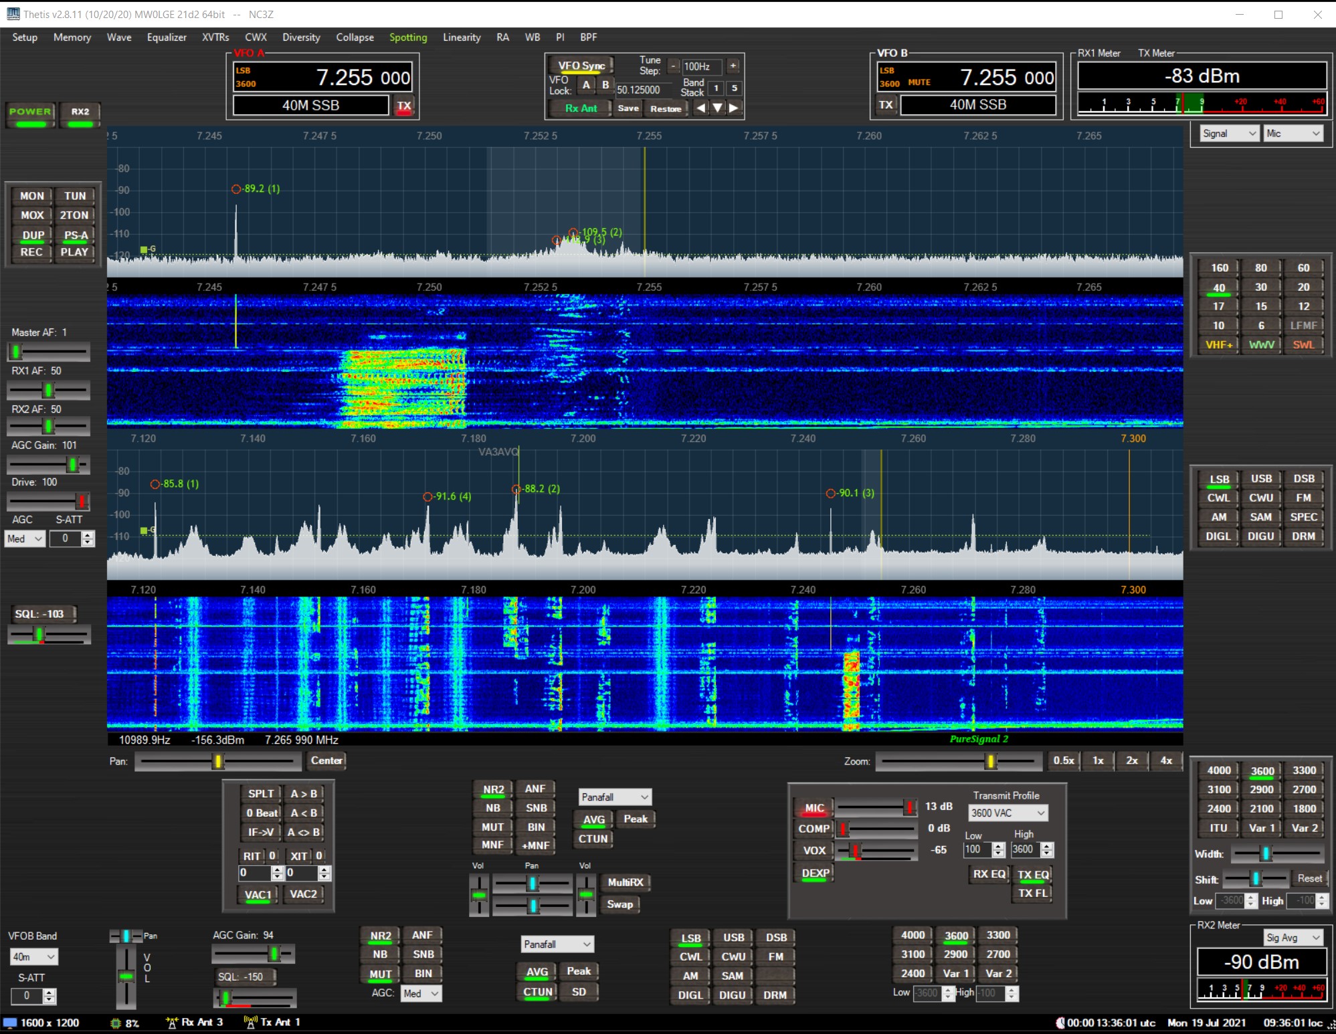
Task: Click the Tx Ant 1 antenna icon
Action: pos(251,1023)
